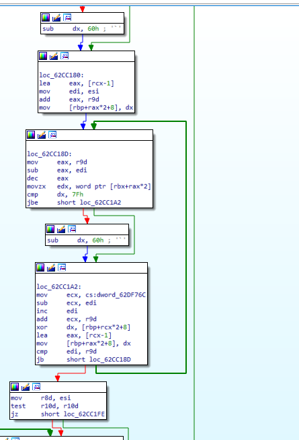
Task: Click 'lea eax, [rcx-1]' in loc_62CC1A2 block
Action: coord(74,336)
